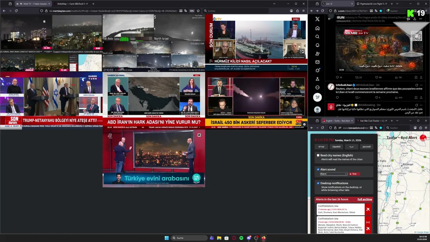Share the MEMRI TV video post
Viewport: 430px width, 242px height.
point(421,77)
